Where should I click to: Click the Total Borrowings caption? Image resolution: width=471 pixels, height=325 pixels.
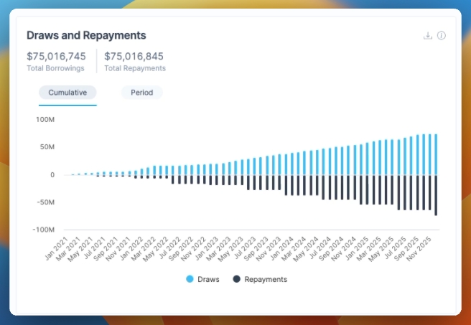coord(55,68)
